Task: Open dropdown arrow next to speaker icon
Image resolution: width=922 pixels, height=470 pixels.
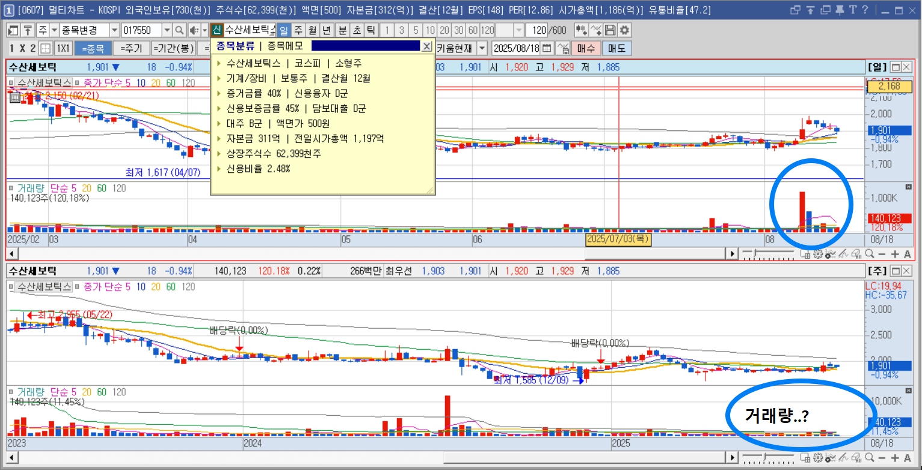Action: (x=204, y=30)
